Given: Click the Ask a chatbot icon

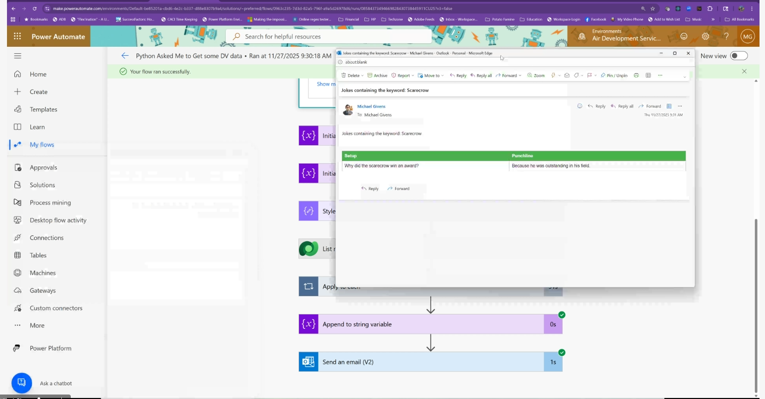Looking at the screenshot, I should pyautogui.click(x=21, y=383).
